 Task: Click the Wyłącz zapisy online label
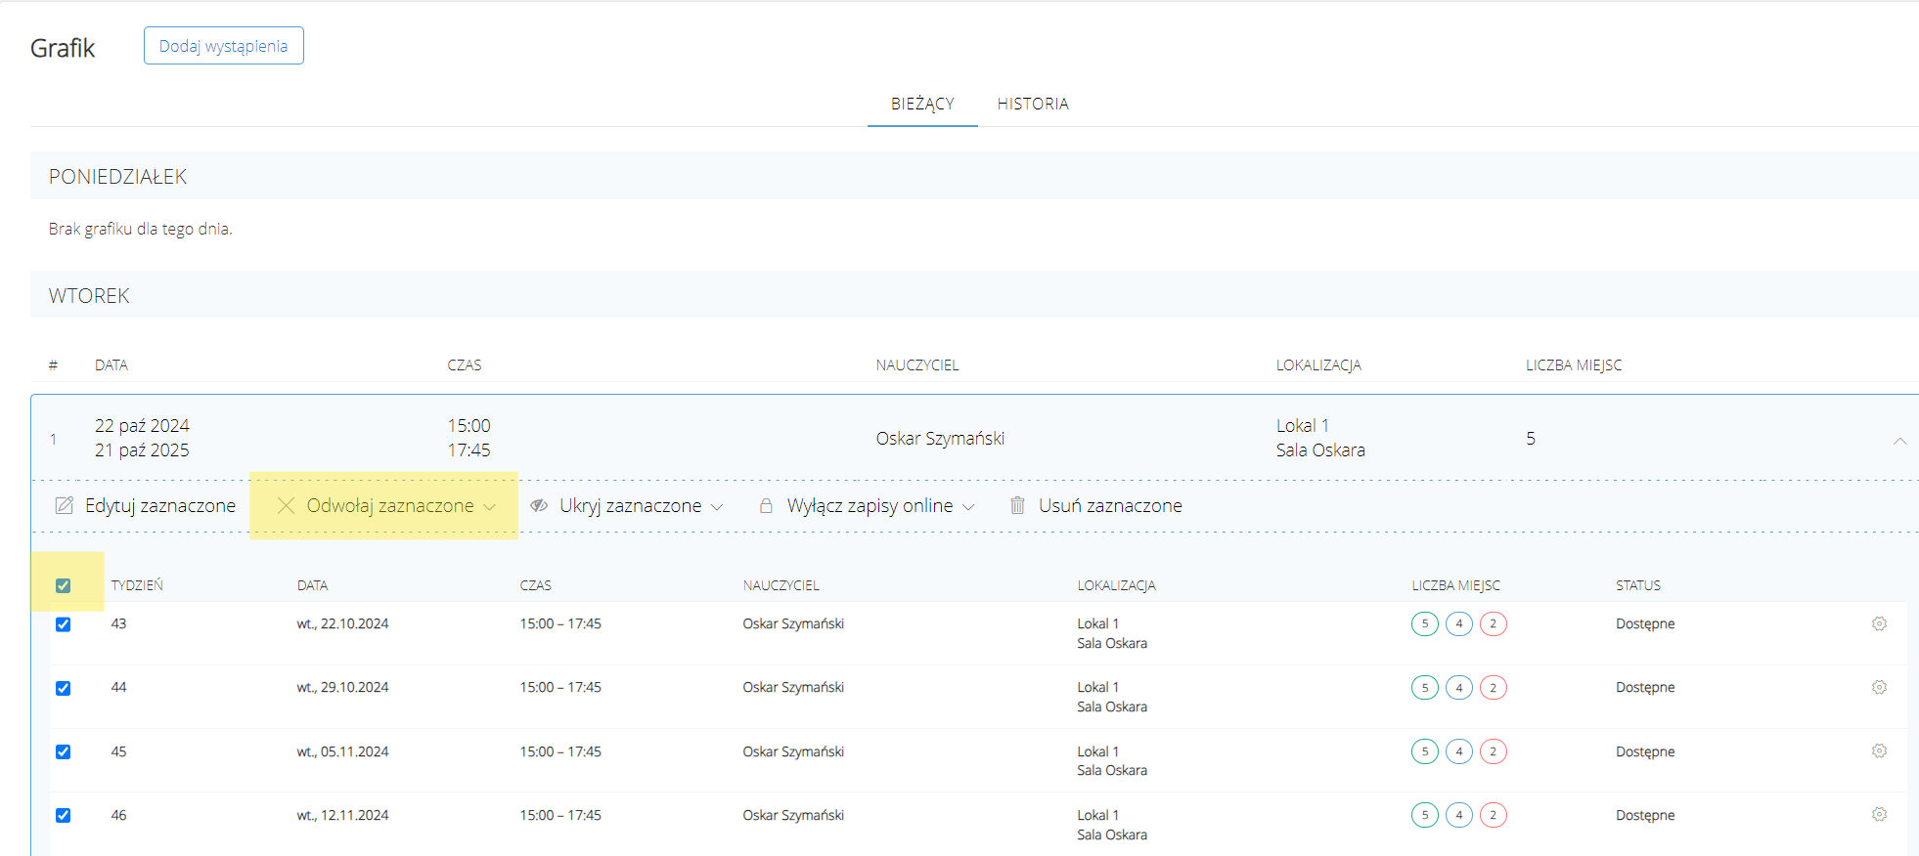pyautogui.click(x=870, y=505)
